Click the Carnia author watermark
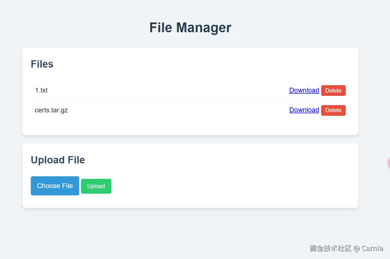Screen dimensions: 390x259 372,248
